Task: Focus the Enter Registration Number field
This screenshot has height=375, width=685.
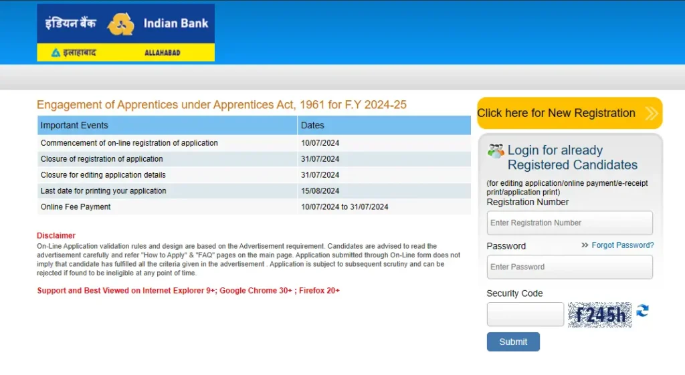Action: click(569, 223)
